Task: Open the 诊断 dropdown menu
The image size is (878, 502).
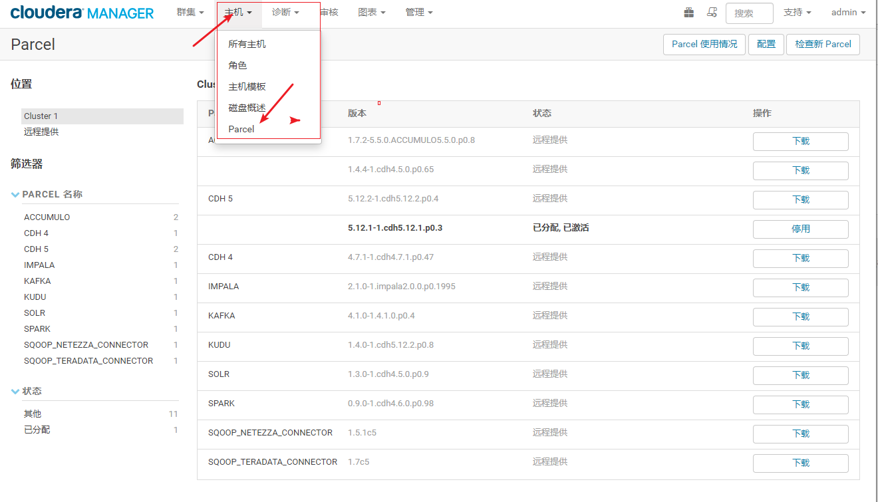Action: click(286, 13)
